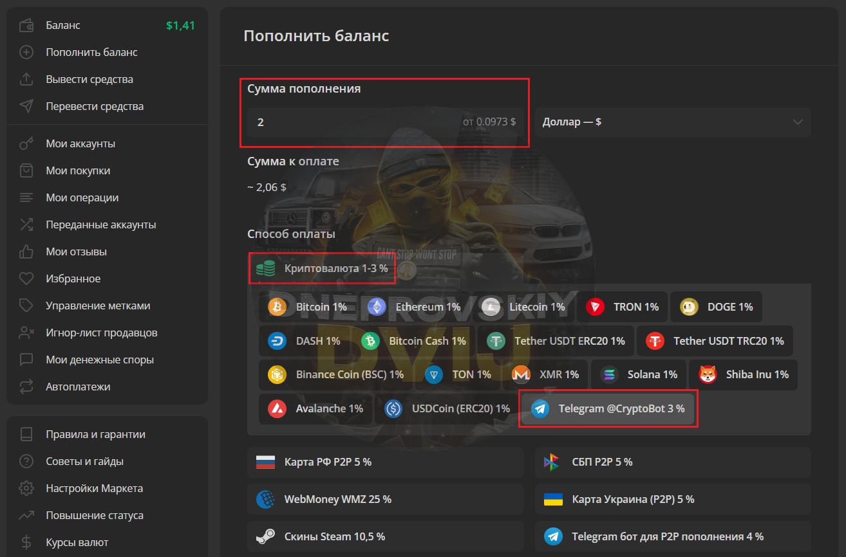The width and height of the screenshot is (846, 557).
Task: Pick Avalanche 1% cryptocurrency
Action: coord(315,408)
